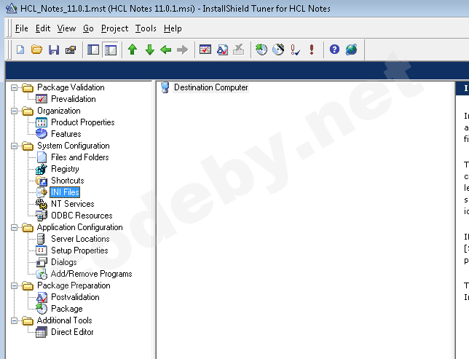
Task: Select NT Services in the tree
Action: coord(73,204)
